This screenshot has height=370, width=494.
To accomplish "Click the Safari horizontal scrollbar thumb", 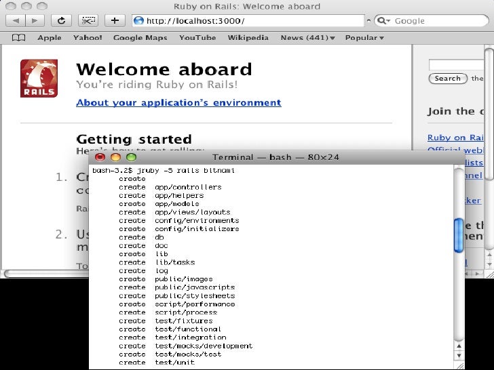I will 46,274.
